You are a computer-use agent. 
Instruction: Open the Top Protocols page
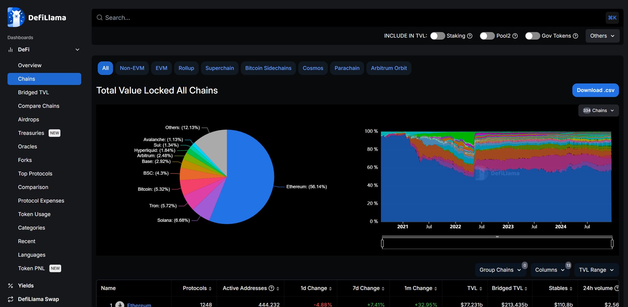pos(35,174)
